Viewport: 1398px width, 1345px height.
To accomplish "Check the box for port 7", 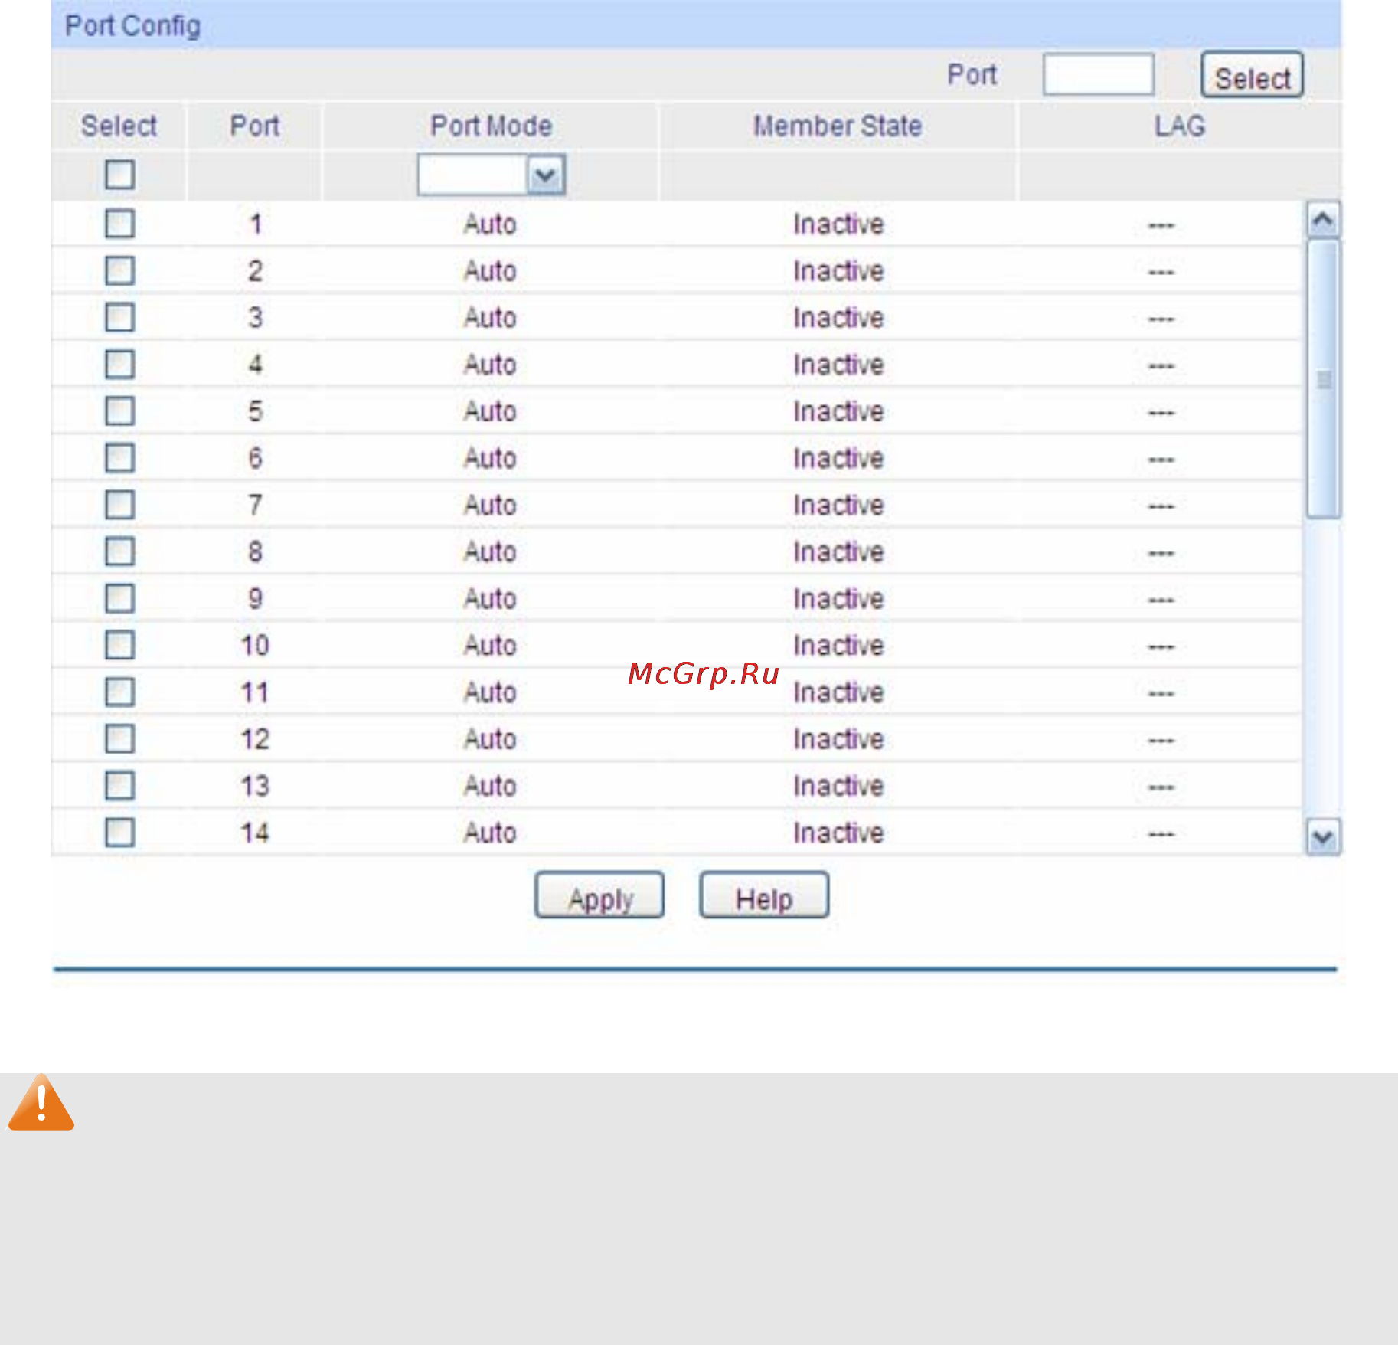I will click(119, 505).
